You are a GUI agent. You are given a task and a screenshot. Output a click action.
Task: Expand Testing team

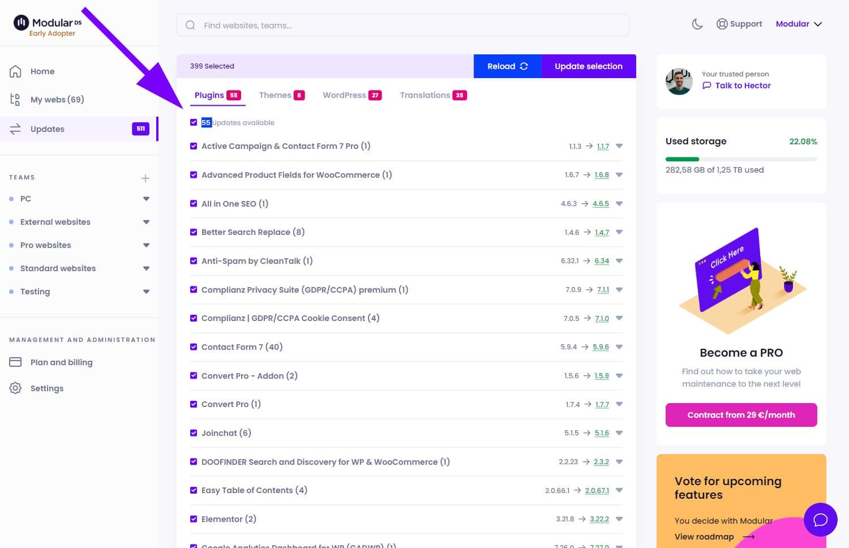146,292
